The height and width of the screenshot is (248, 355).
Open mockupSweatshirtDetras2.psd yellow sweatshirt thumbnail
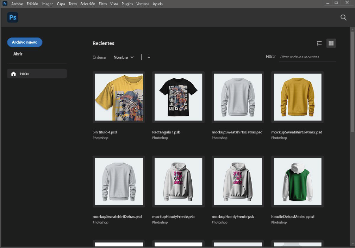(297, 97)
